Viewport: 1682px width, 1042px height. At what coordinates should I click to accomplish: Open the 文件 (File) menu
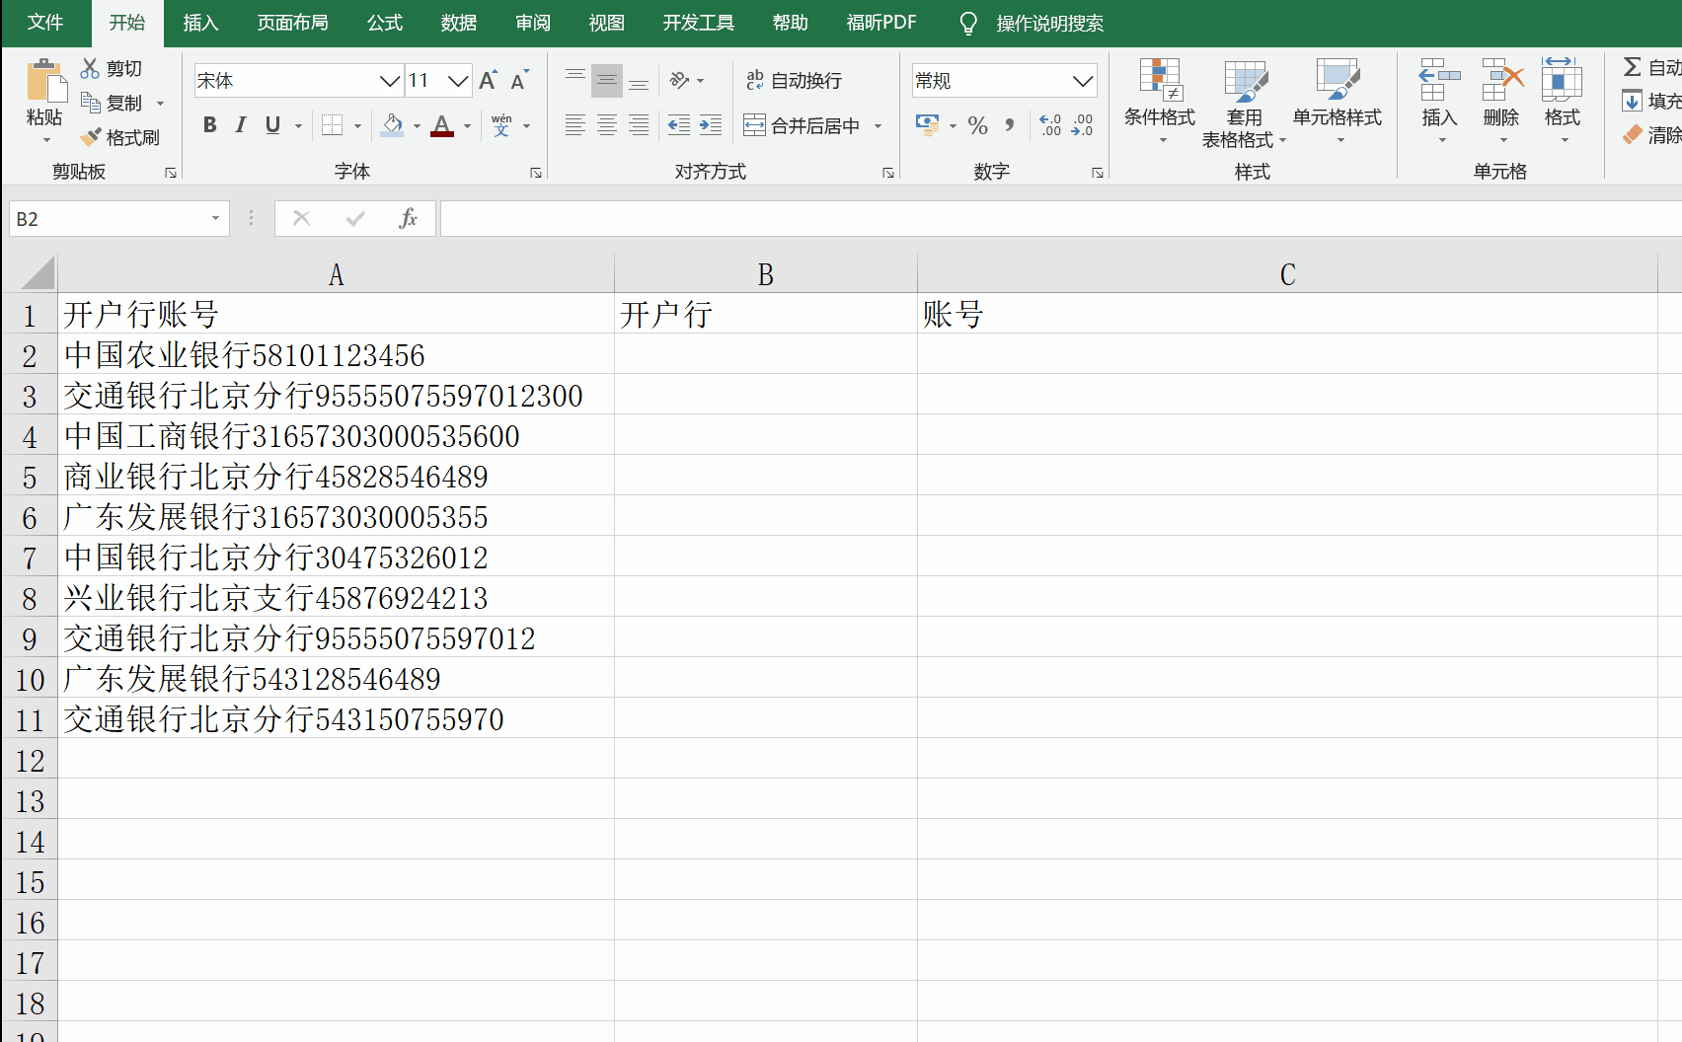click(45, 23)
